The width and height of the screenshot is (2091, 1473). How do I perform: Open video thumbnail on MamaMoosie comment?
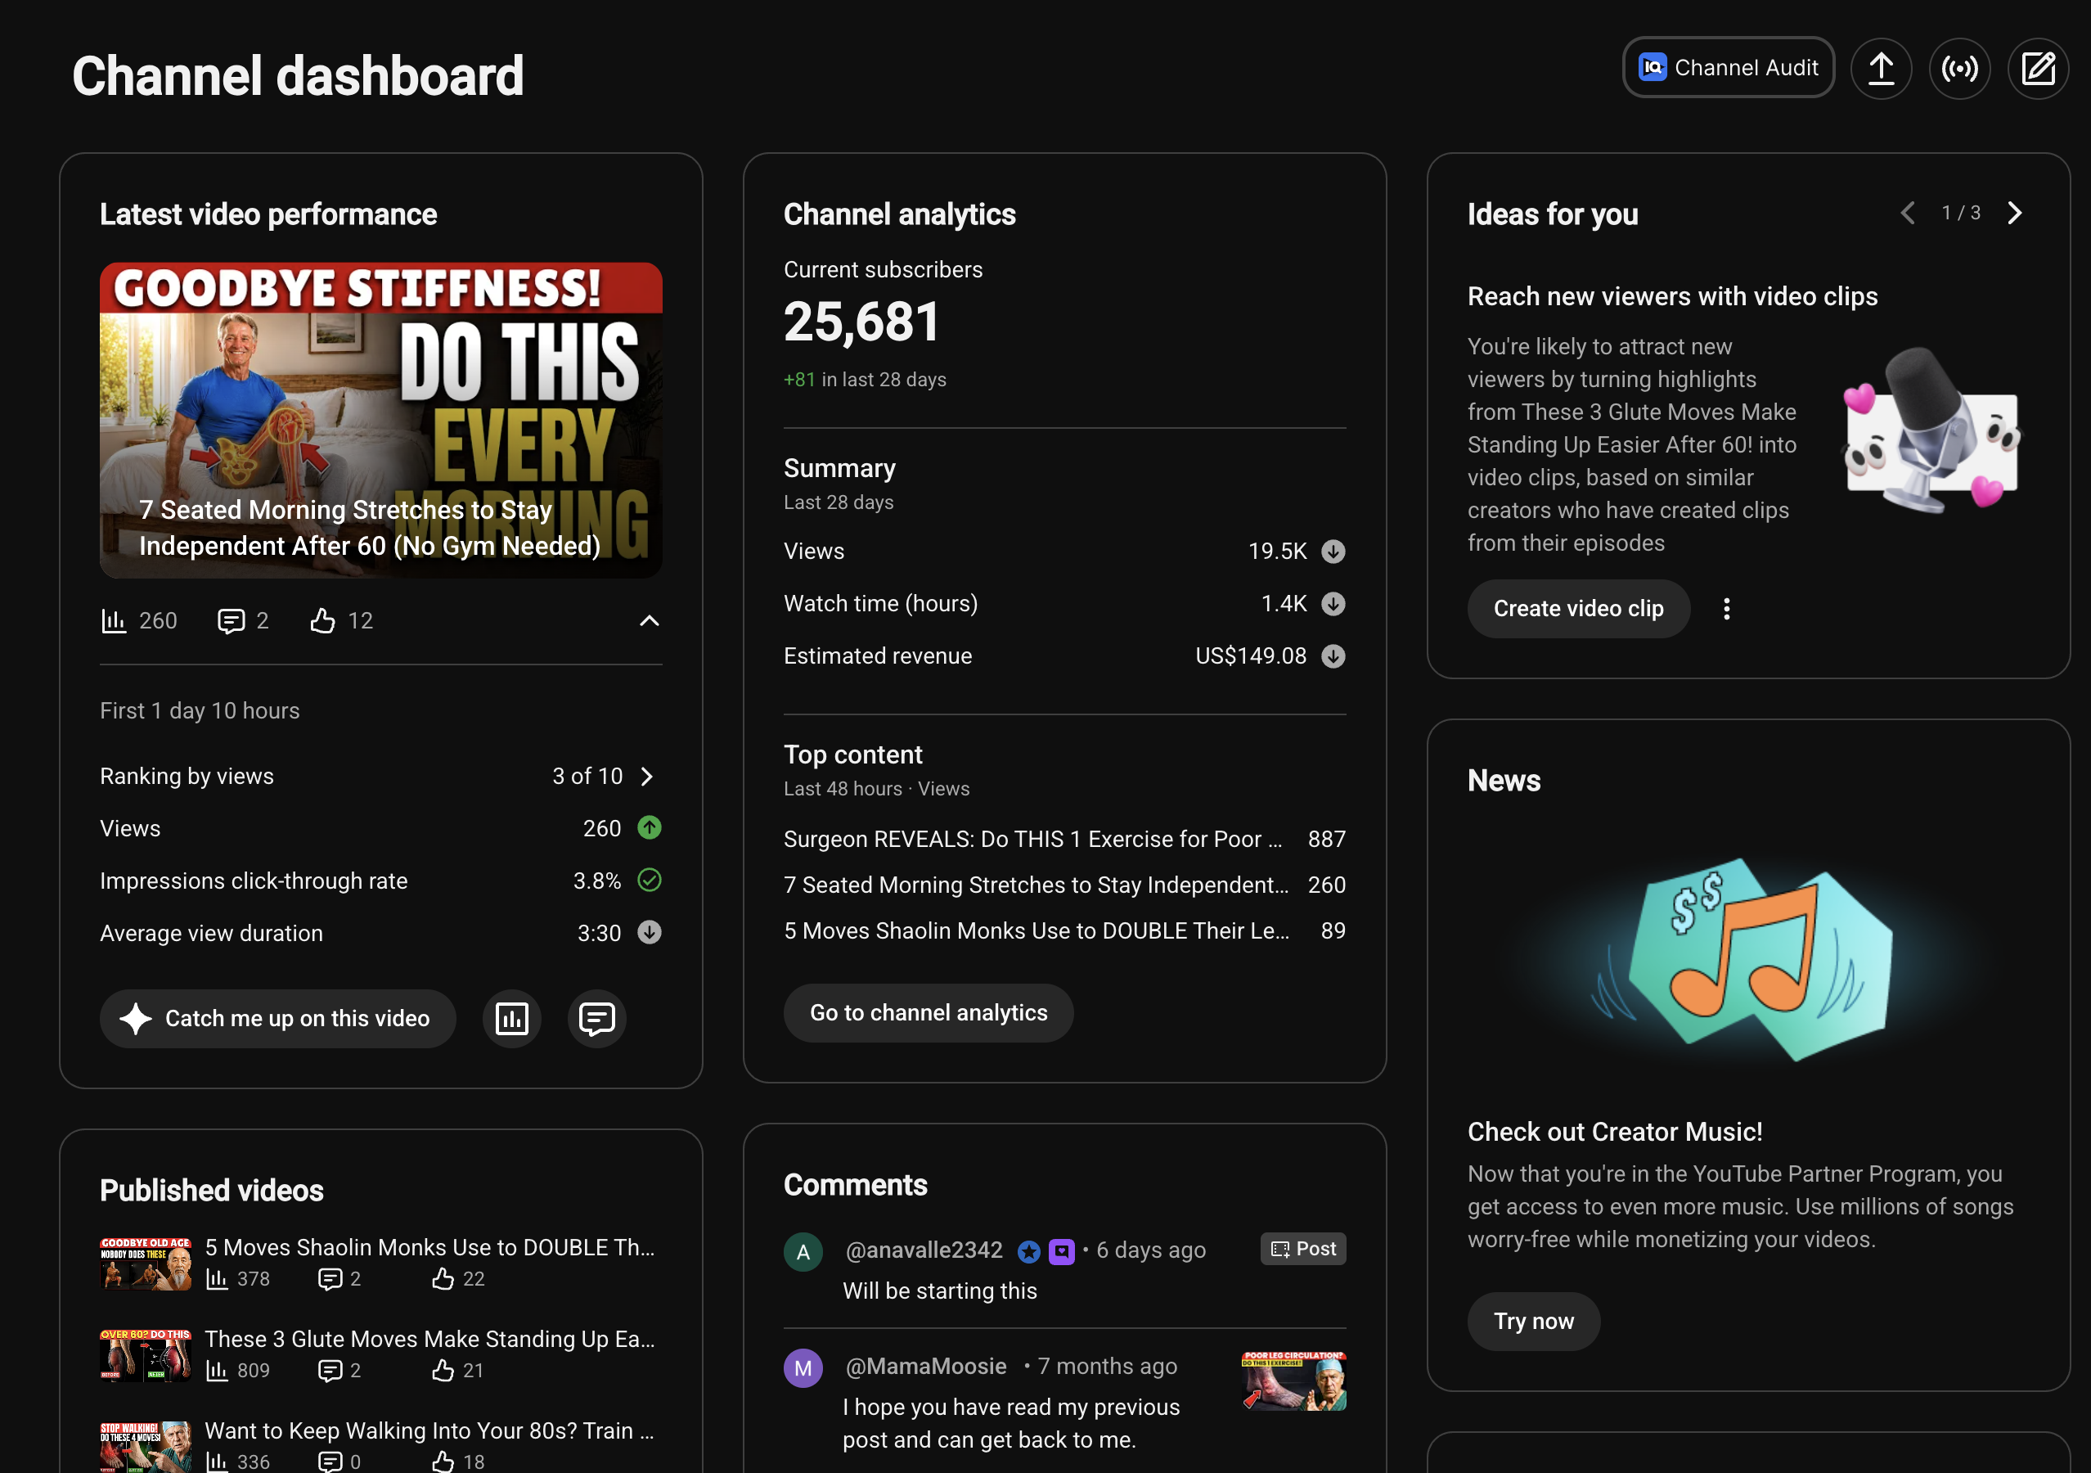[1294, 1381]
